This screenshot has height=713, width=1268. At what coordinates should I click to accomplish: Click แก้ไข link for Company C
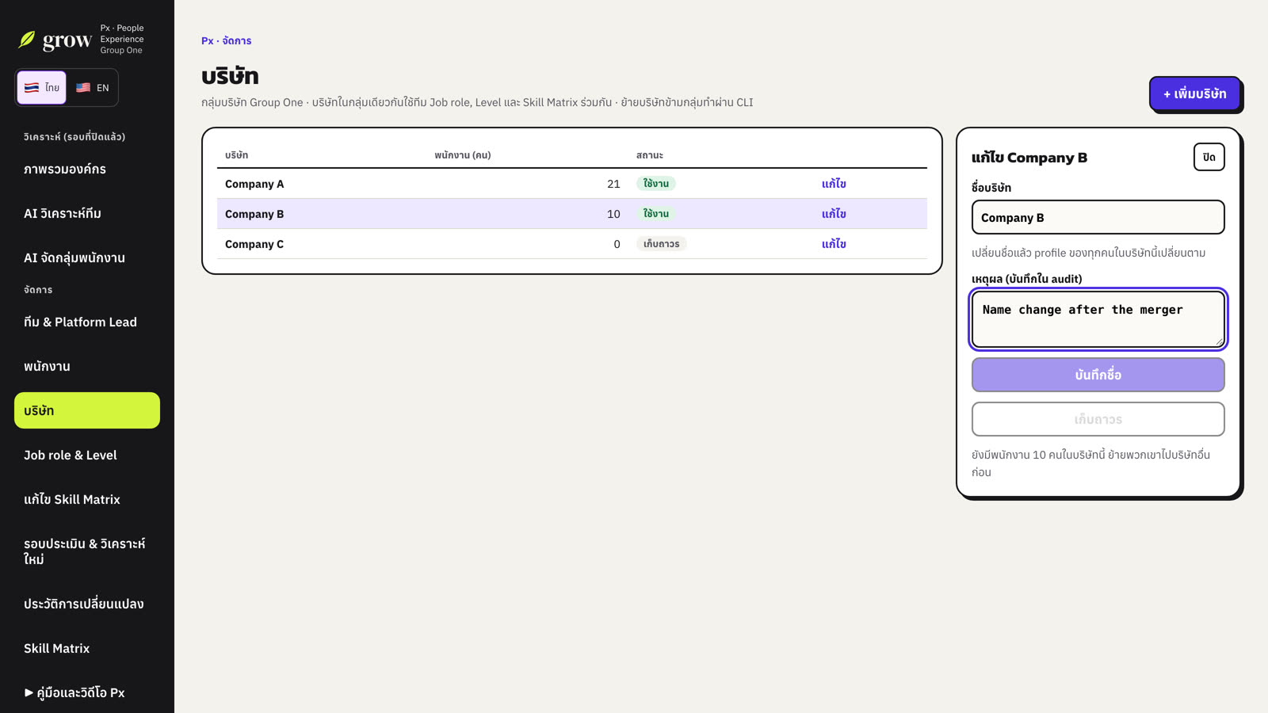[x=834, y=244]
